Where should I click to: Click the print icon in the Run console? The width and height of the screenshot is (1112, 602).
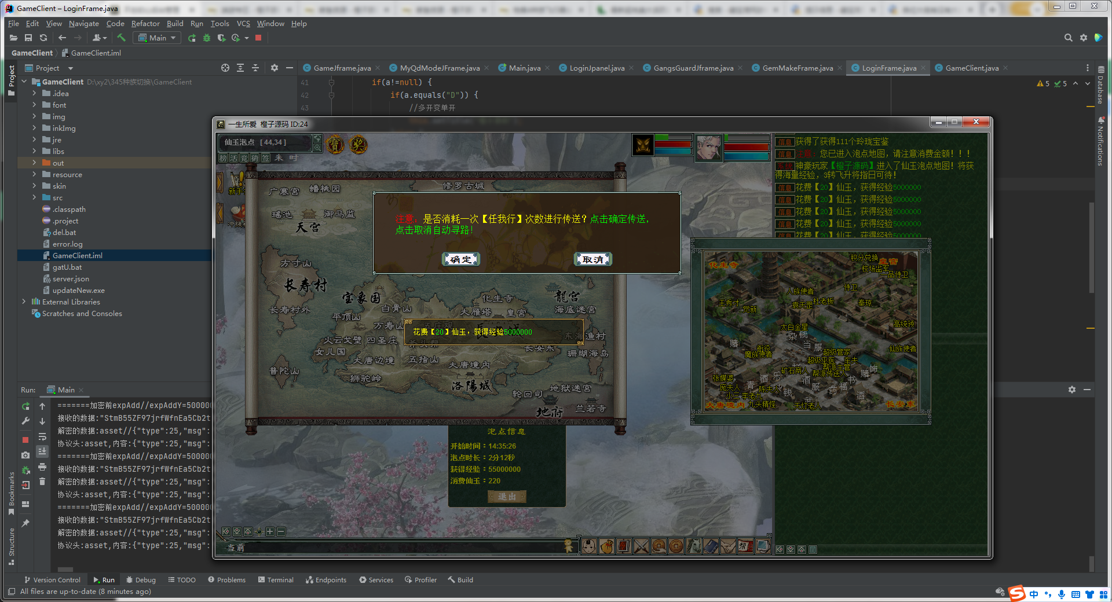click(42, 467)
